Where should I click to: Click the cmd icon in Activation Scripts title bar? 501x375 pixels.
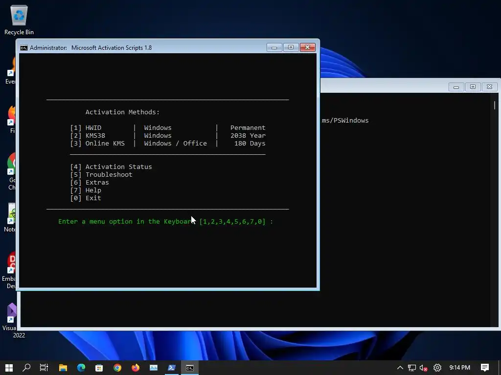tap(23, 48)
